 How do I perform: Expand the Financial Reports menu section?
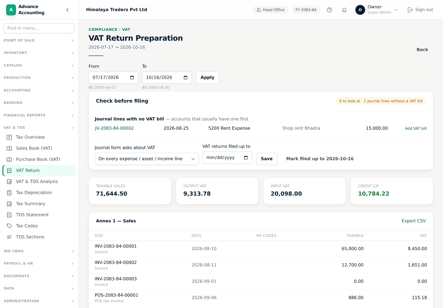pyautogui.click(x=39, y=115)
